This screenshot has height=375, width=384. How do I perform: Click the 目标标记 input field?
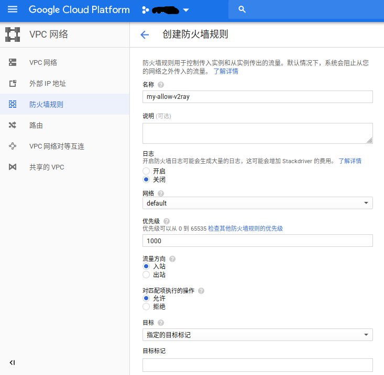tap(257, 365)
